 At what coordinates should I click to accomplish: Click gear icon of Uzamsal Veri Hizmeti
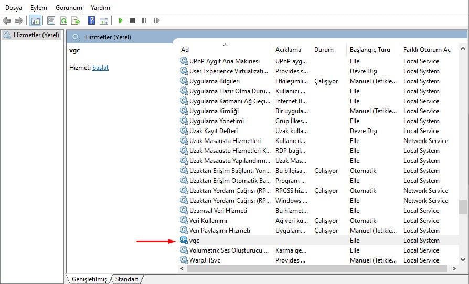pyautogui.click(x=184, y=210)
